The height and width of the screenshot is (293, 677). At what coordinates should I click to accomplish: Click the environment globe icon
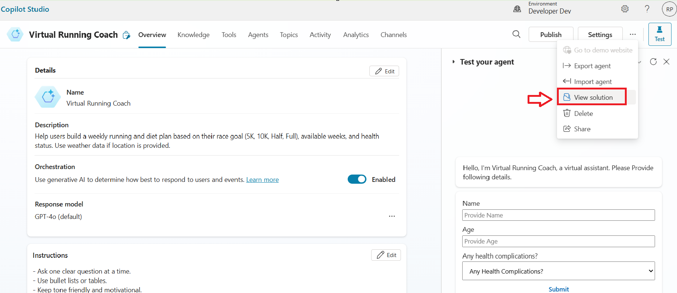(517, 9)
